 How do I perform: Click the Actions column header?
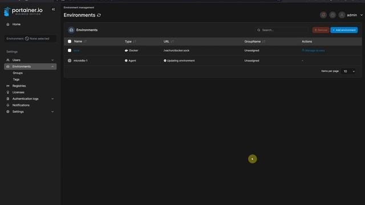tap(307, 42)
